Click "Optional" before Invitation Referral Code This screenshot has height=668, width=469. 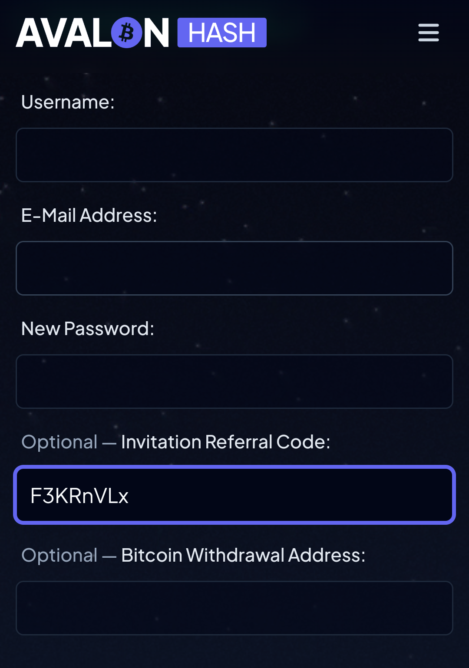coord(59,442)
